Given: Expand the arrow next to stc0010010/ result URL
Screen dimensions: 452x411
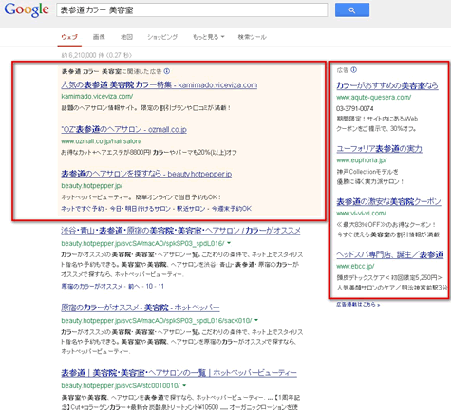Looking at the screenshot, I should click(184, 385).
